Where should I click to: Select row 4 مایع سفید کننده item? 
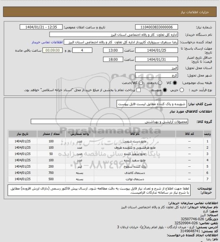135,160
